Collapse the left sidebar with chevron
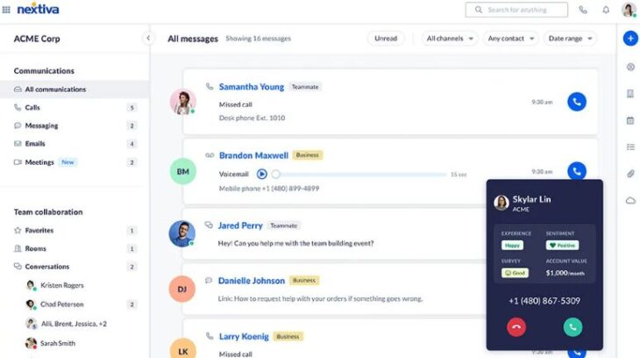Screen dimensions: 640x358 [x=148, y=38]
